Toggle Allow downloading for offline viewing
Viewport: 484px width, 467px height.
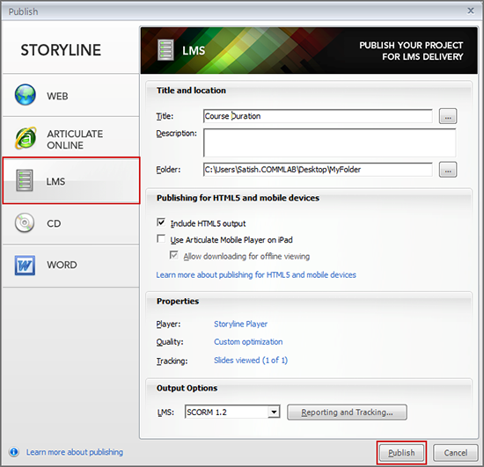pos(173,255)
